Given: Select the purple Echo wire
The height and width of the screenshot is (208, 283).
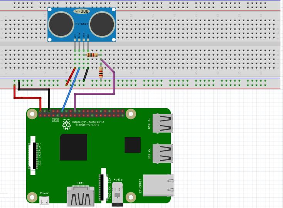Looking at the screenshot, I should point(114,83).
